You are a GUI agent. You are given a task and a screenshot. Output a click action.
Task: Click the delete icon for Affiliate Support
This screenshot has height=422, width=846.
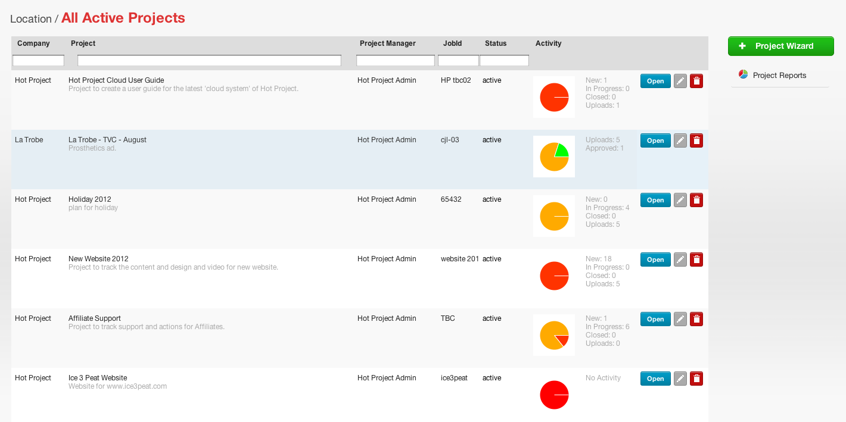[696, 319]
